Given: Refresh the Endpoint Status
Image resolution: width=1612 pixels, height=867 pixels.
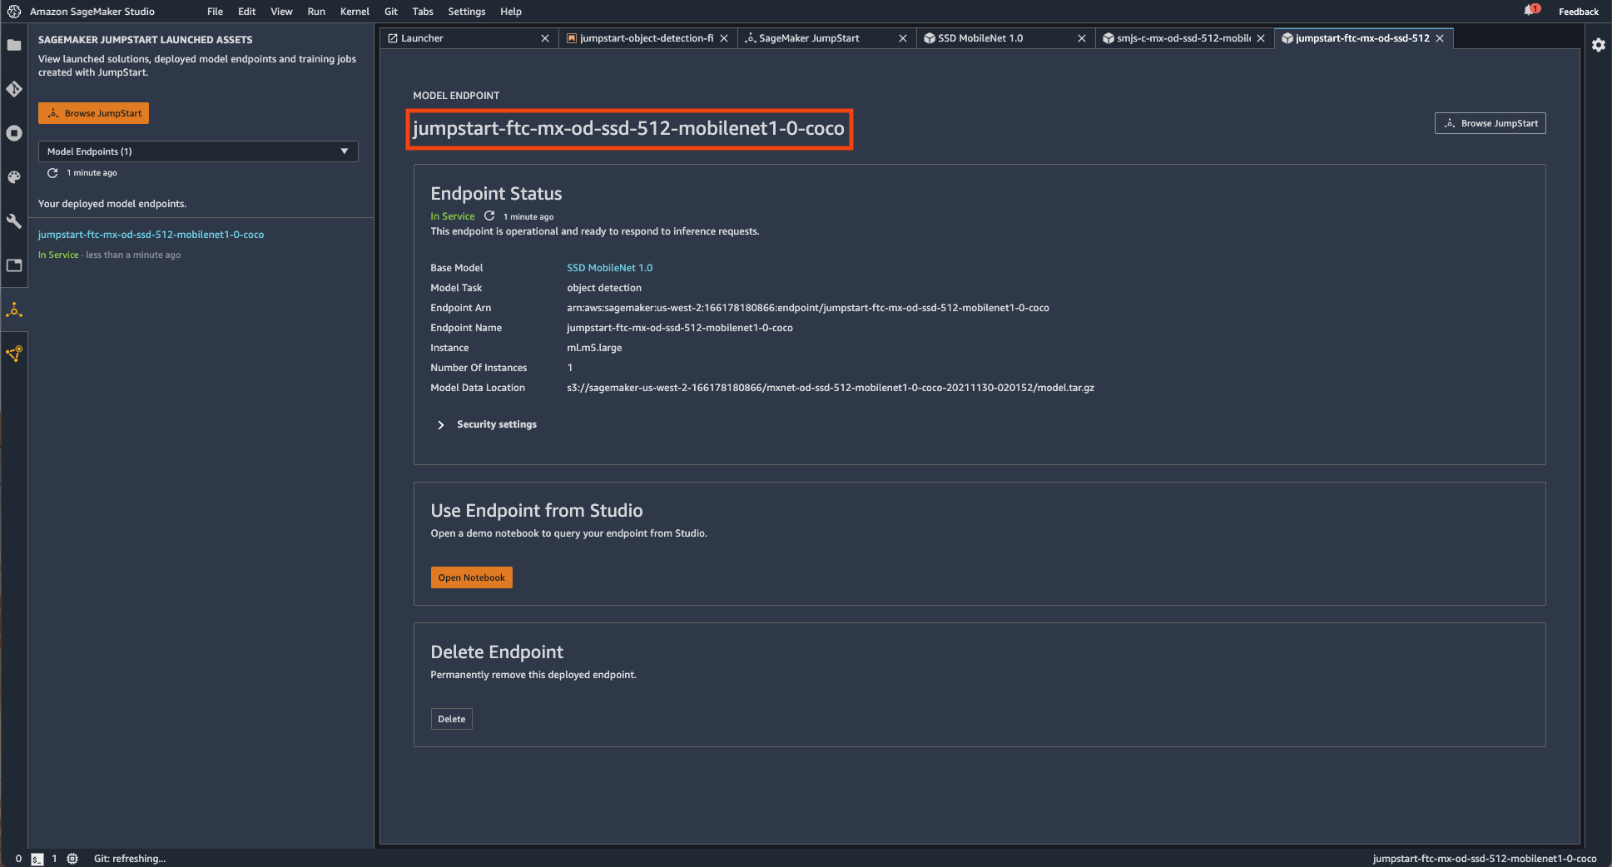Looking at the screenshot, I should (489, 216).
